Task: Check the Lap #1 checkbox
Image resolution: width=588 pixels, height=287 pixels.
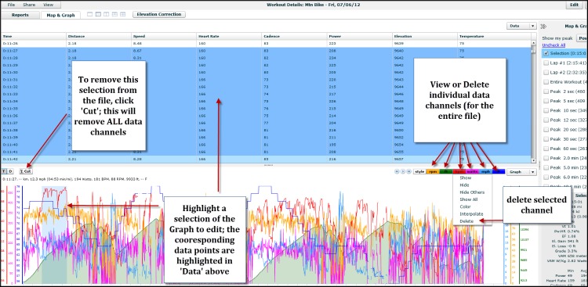Action: click(546, 63)
